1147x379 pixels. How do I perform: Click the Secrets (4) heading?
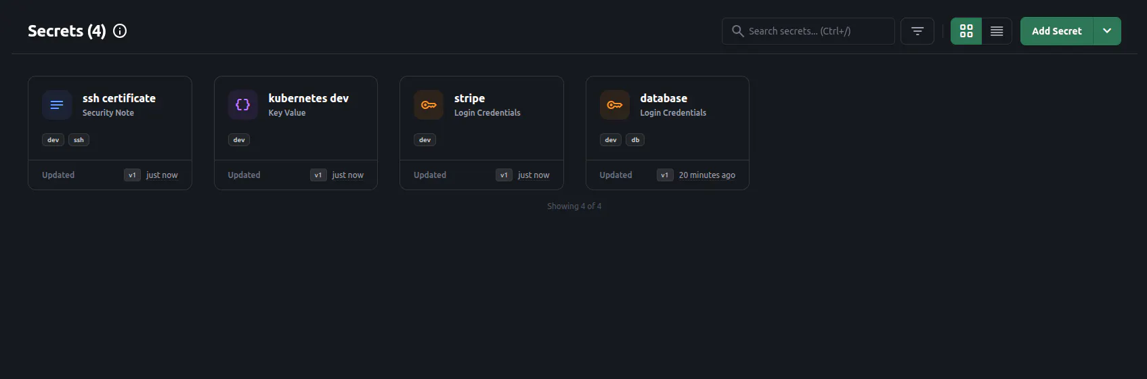(x=67, y=31)
